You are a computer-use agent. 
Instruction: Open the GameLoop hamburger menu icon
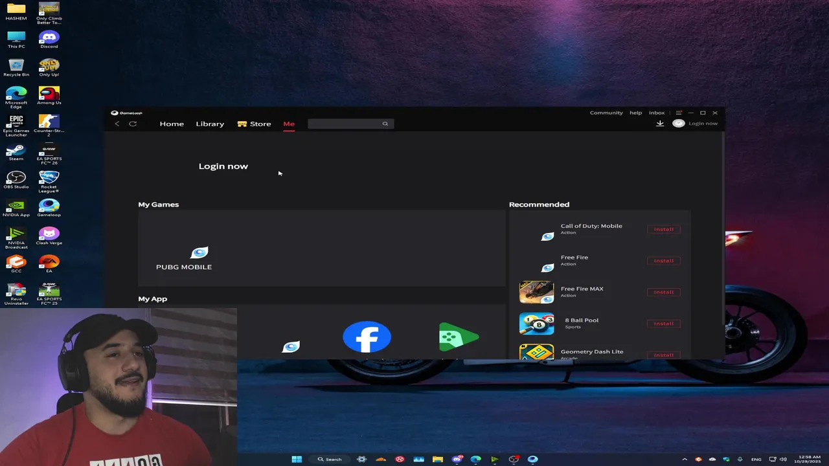click(679, 113)
